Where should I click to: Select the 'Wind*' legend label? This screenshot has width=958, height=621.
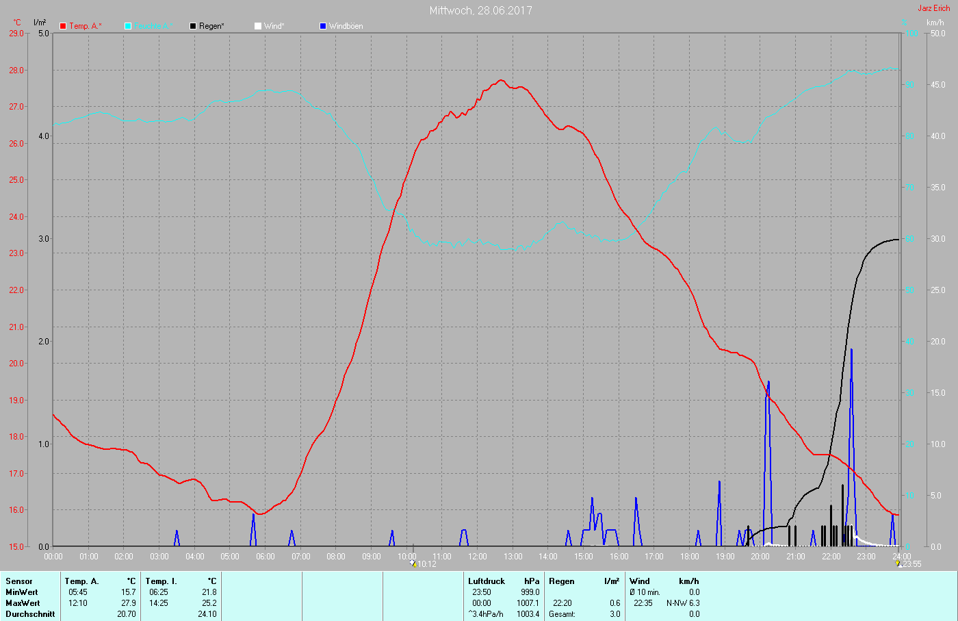pos(274,26)
